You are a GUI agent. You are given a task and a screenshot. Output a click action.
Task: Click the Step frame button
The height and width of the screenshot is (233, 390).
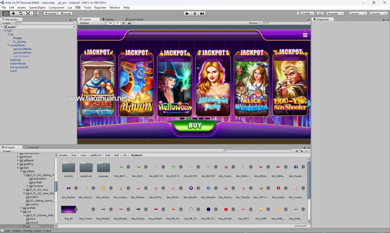(x=202, y=13)
